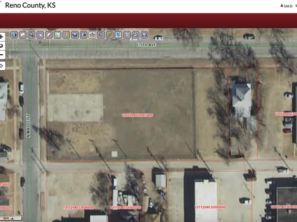Click the save floppy disk tool
Screen dimensions: 297x222
[x=145, y=35]
